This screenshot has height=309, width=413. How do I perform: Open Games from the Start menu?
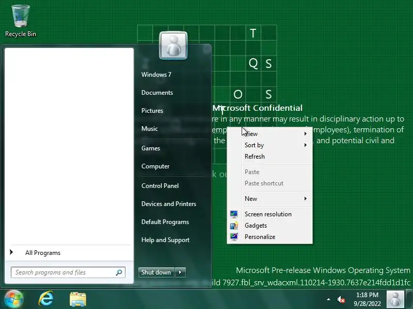[x=151, y=148]
